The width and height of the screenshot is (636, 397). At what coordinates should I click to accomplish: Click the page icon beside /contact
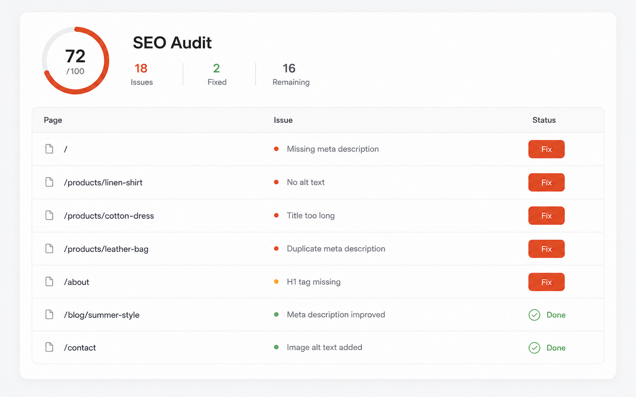point(49,347)
